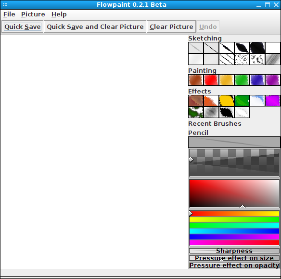Choose the speckled dots spray brush
Image resolution: width=281 pixels, height=279 pixels.
point(242,59)
